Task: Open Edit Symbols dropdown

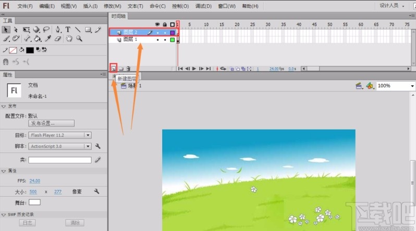Action: pyautogui.click(x=370, y=86)
